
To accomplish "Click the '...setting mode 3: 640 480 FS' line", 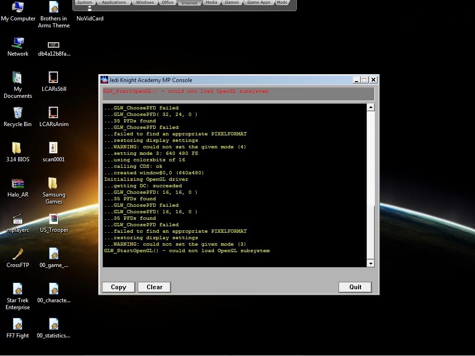I will 151,153.
